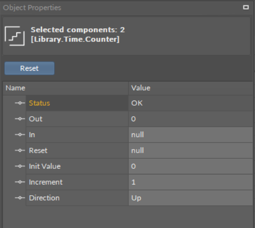This screenshot has height=228, width=255.
Task: Click the slot icon beside Status
Action: tap(20, 103)
